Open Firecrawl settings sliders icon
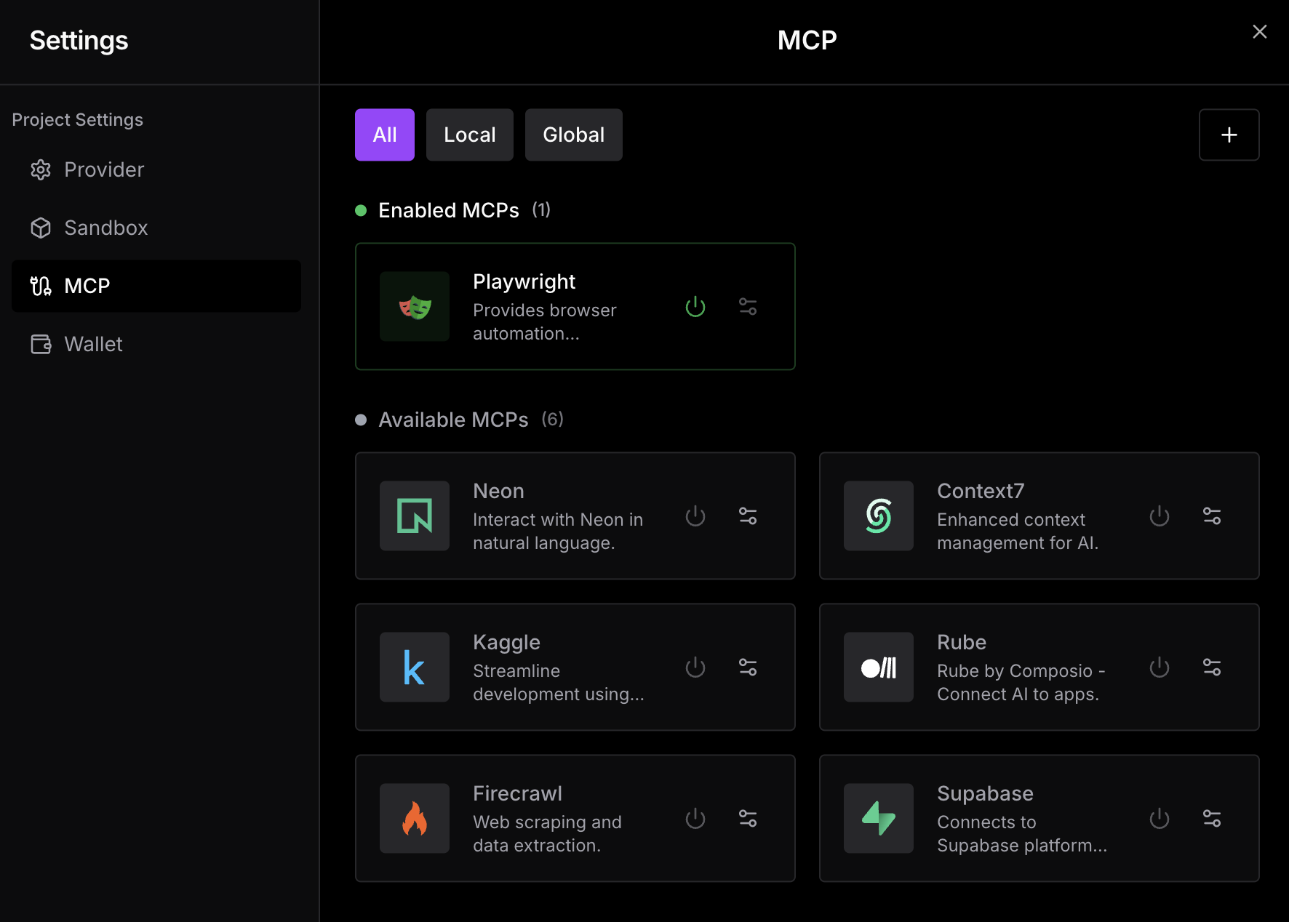This screenshot has height=922, width=1289. [x=748, y=819]
